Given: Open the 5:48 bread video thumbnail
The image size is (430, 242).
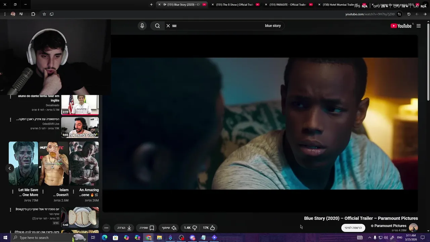Looking at the screenshot, I should point(80,217).
